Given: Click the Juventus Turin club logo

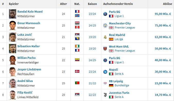Looking at the screenshot, I should point(105,95).
